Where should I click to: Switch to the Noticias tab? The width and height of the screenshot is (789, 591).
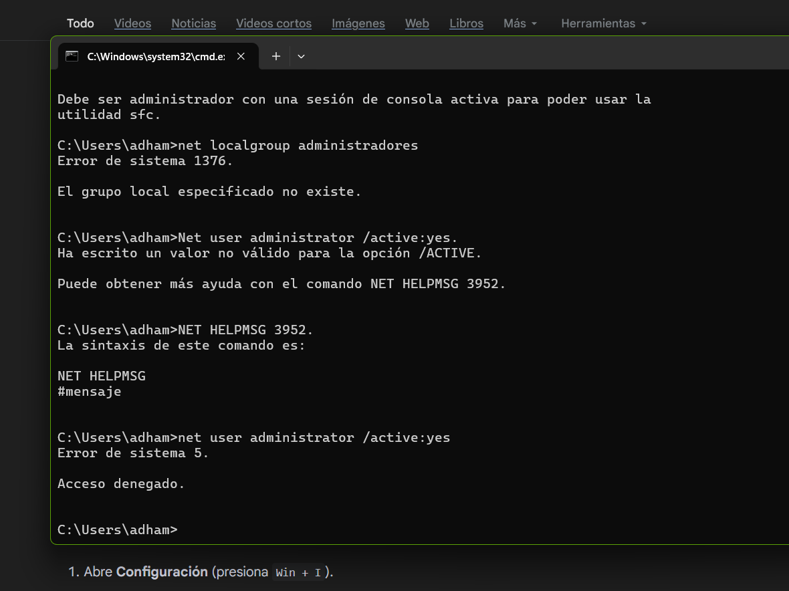[194, 23]
